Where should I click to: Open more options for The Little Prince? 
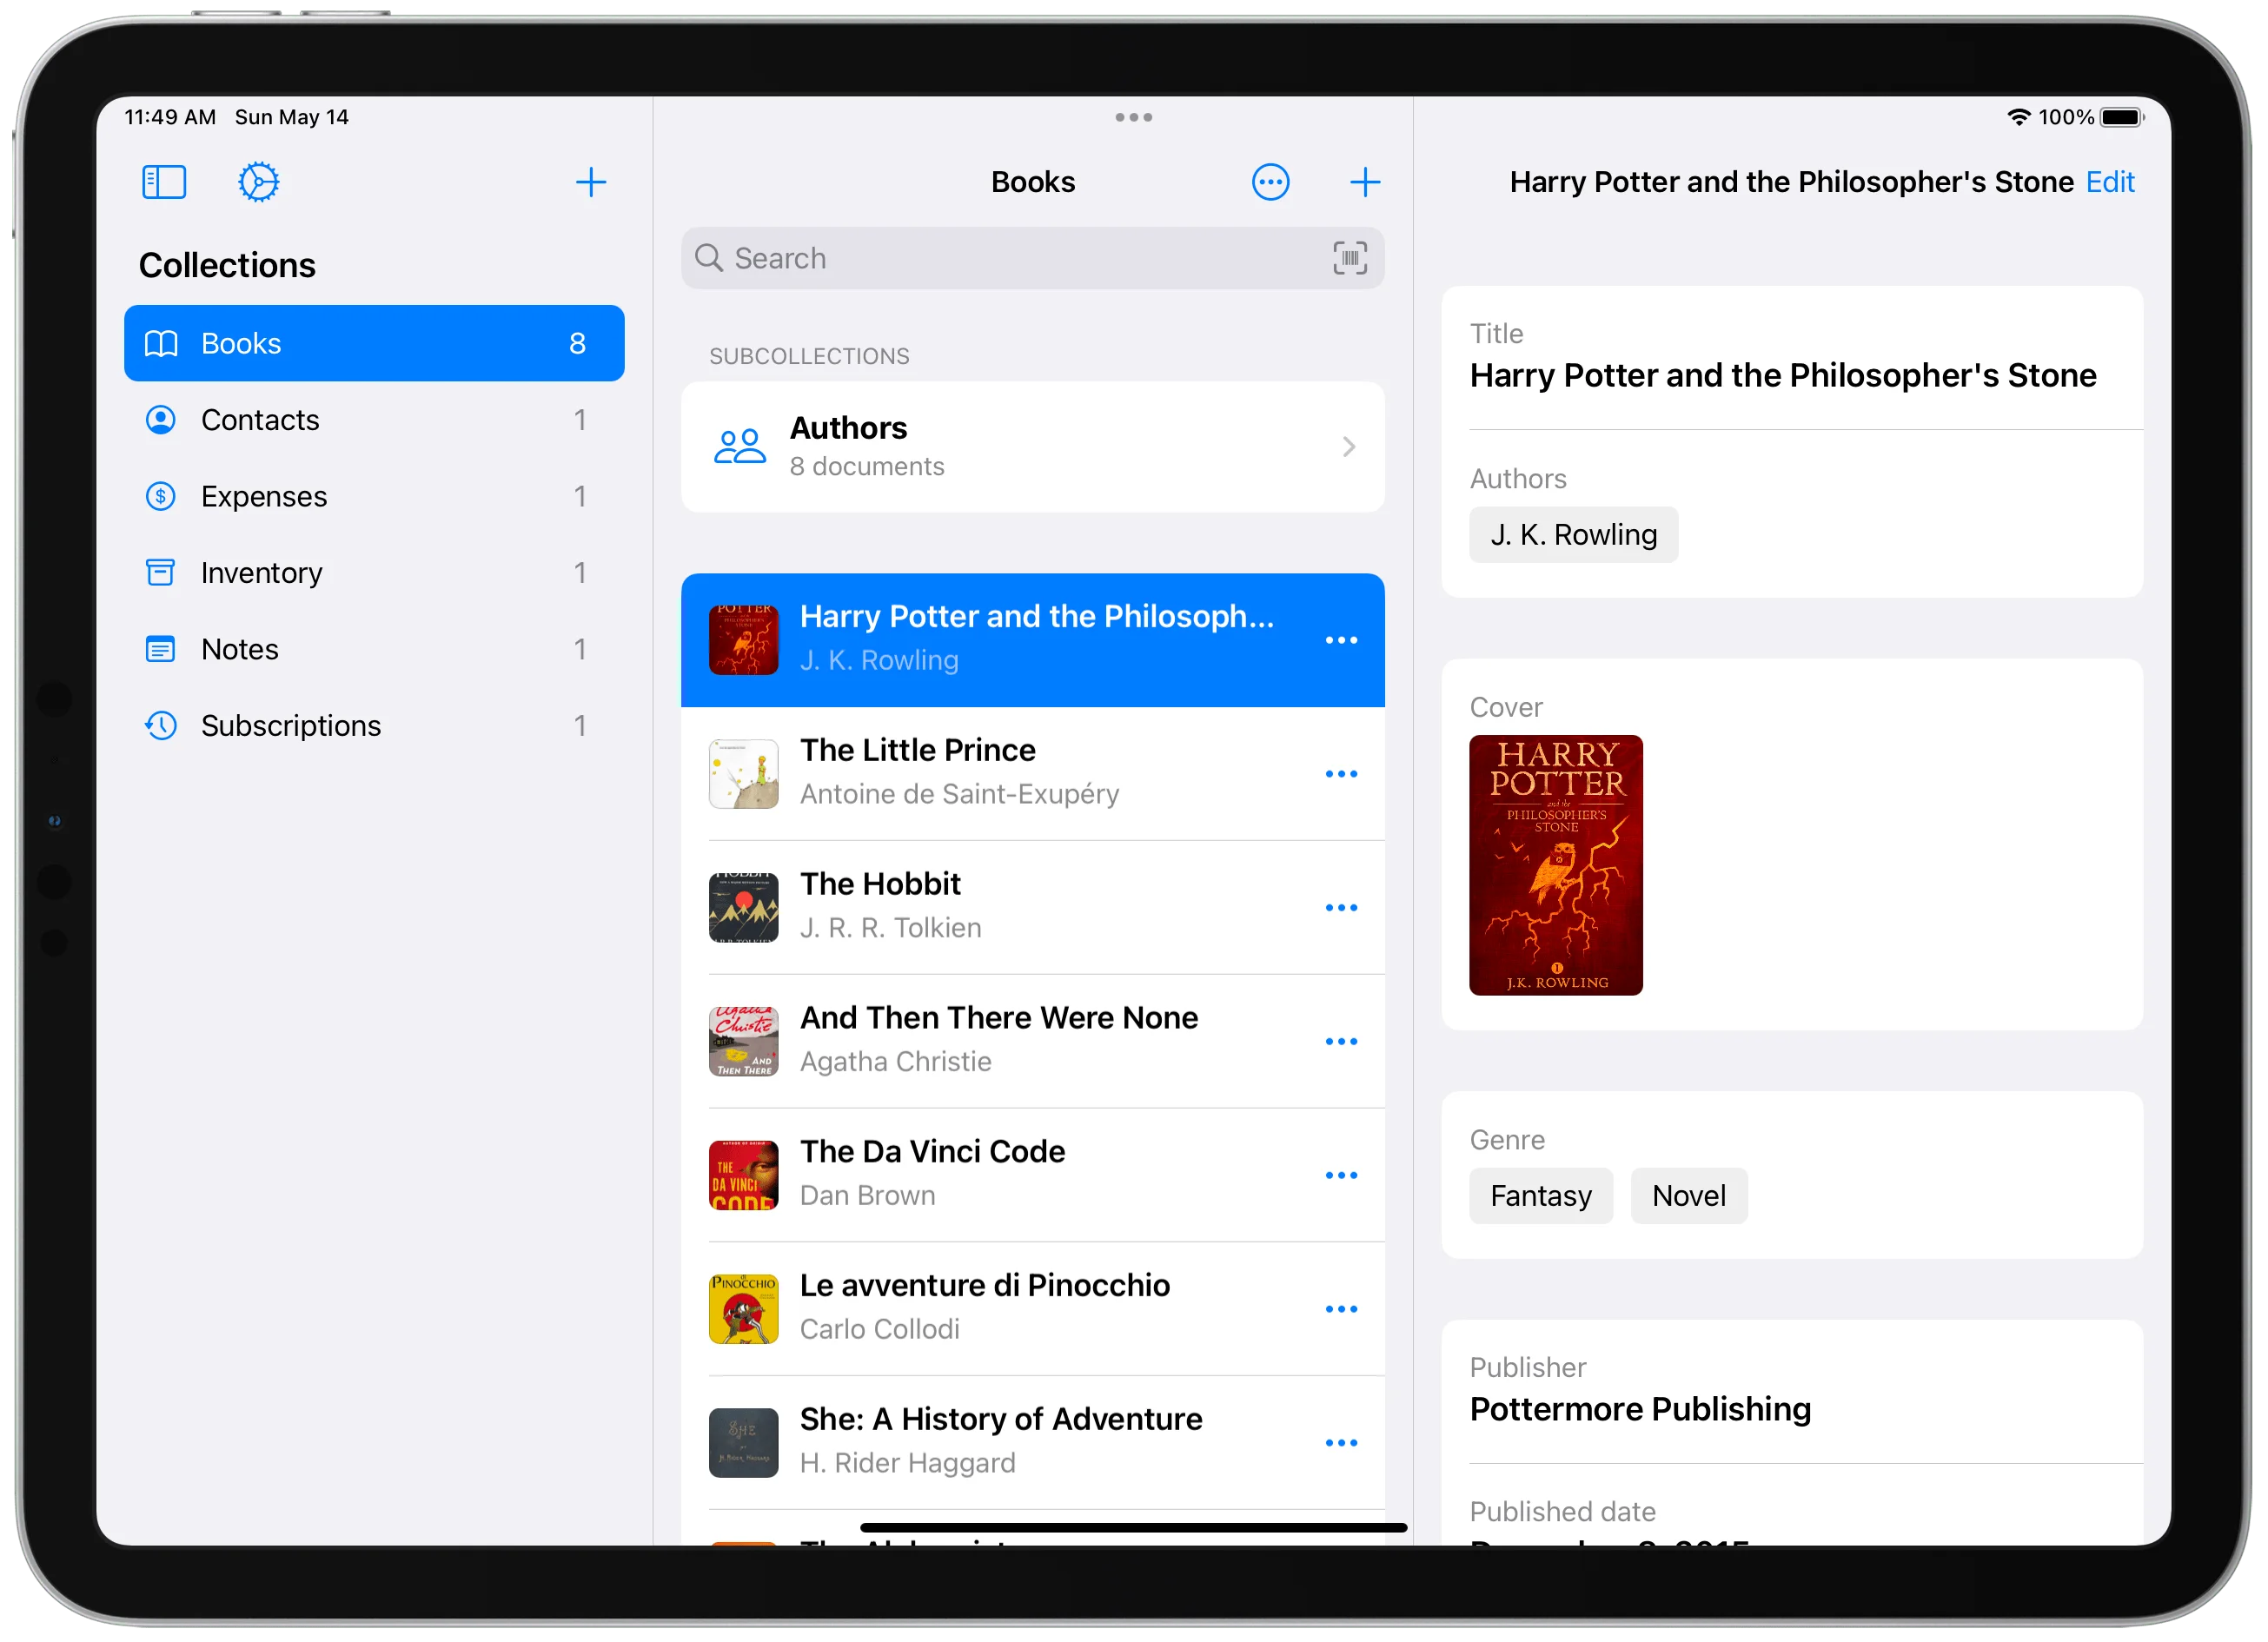(x=1340, y=774)
